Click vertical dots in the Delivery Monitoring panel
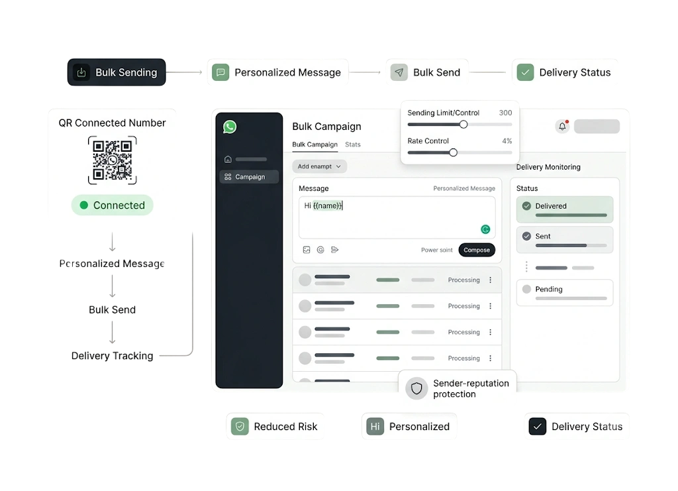The height and width of the screenshot is (491, 678). point(526,266)
